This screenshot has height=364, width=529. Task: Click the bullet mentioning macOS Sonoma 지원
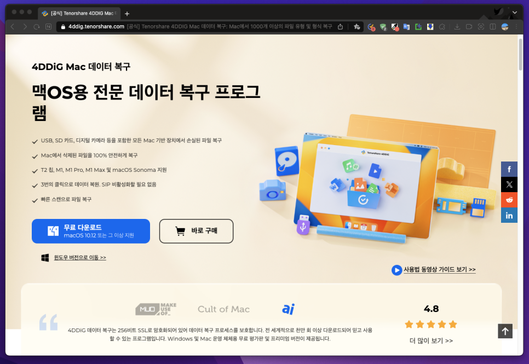[104, 170]
